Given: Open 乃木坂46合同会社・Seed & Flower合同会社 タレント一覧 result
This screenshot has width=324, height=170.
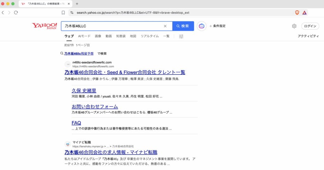Looking at the screenshot, I should click(125, 72).
